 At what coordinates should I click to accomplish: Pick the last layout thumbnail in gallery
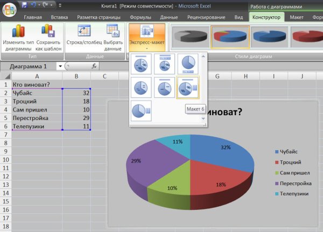(x=142, y=111)
